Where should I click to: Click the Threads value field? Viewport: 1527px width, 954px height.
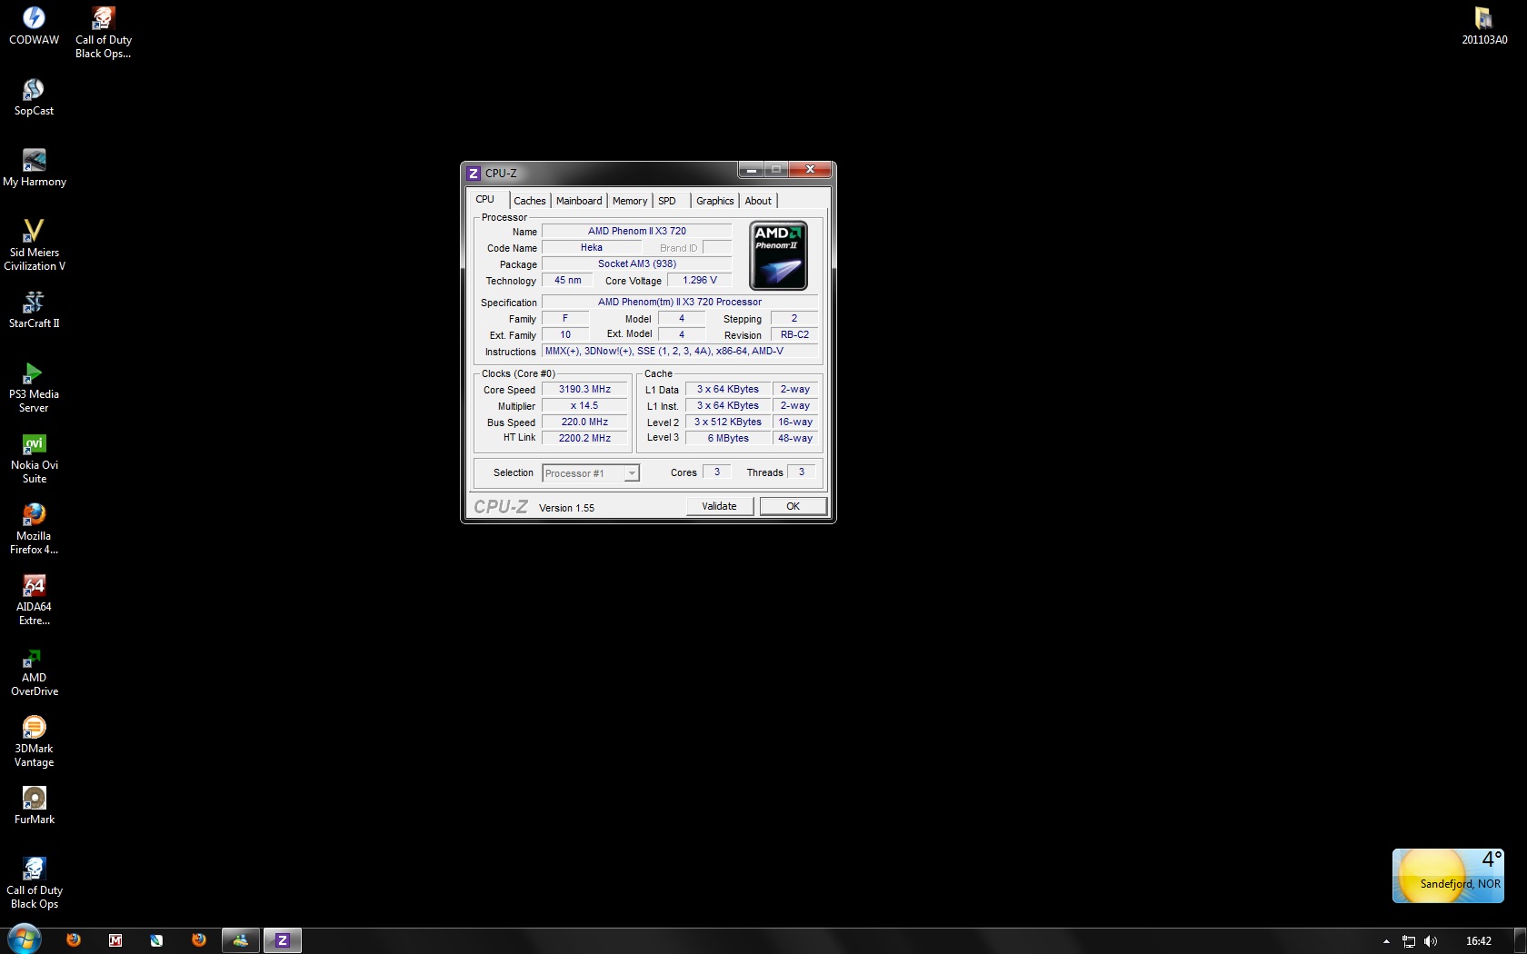[802, 472]
